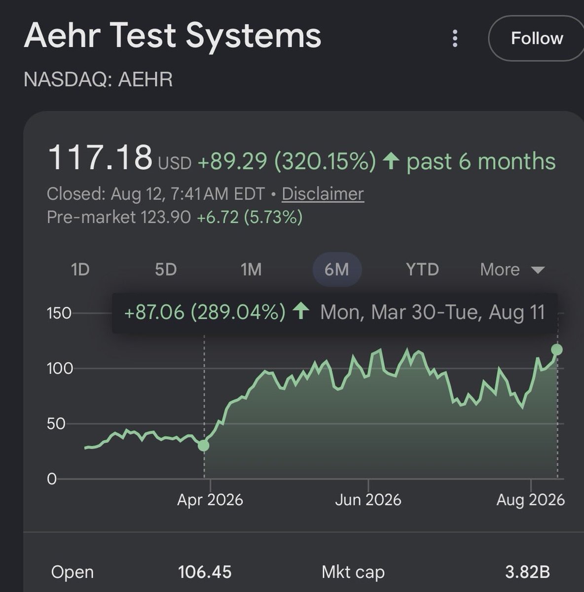The height and width of the screenshot is (592, 584).
Task: Click the Apr 2026 axis label
Action: coord(210,500)
